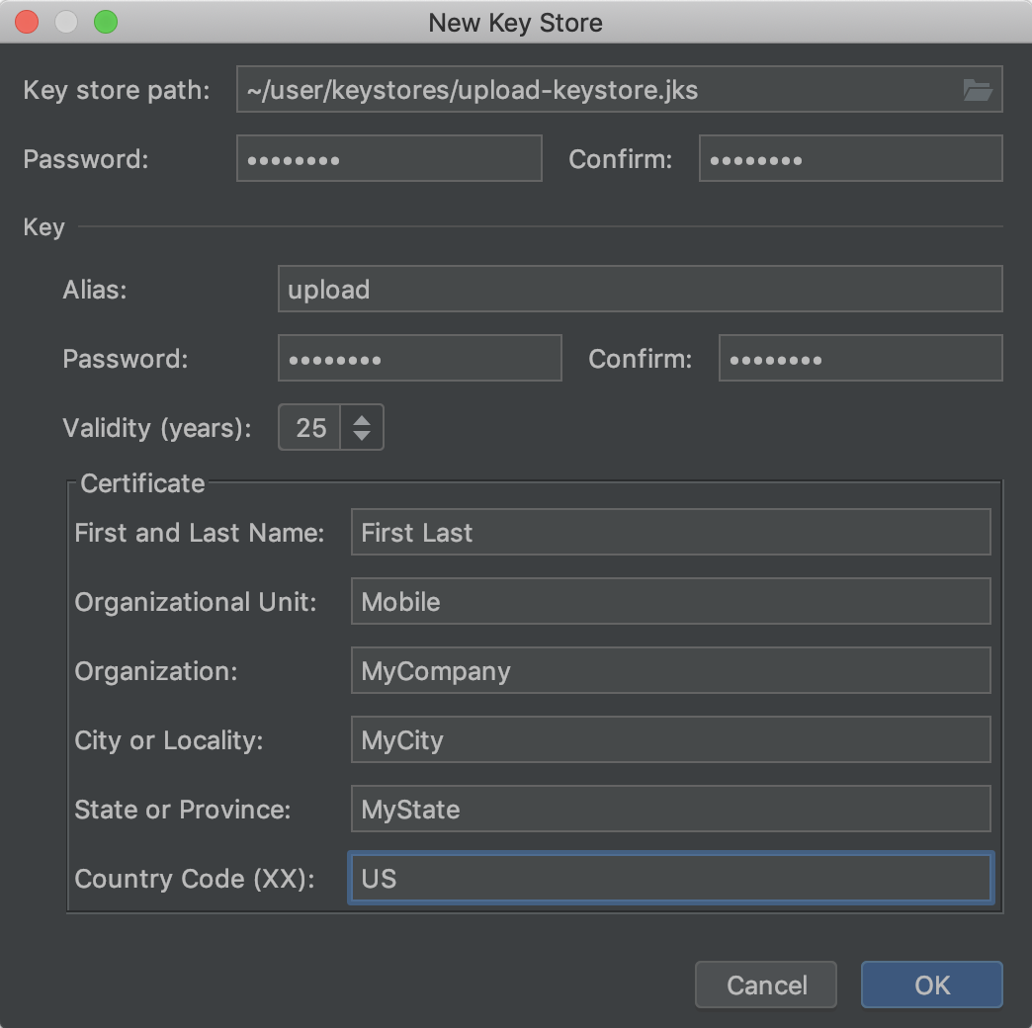Select the Alias field showing upload
1032x1028 pixels.
pos(639,289)
